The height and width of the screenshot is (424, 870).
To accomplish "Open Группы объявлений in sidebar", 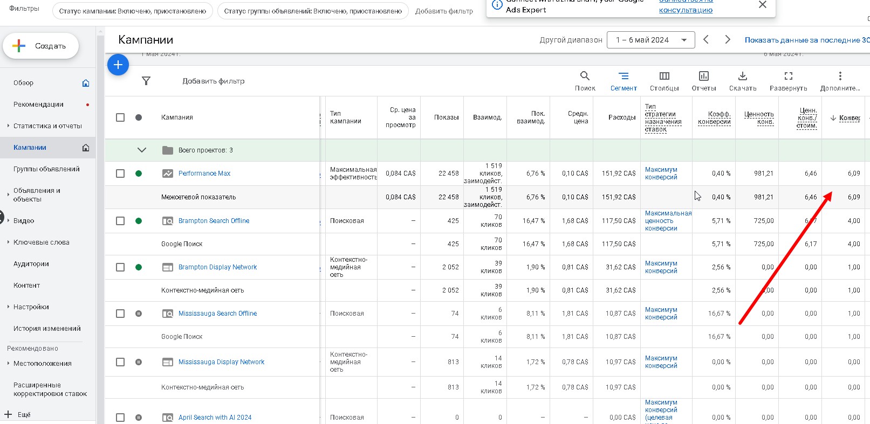I will click(46, 169).
